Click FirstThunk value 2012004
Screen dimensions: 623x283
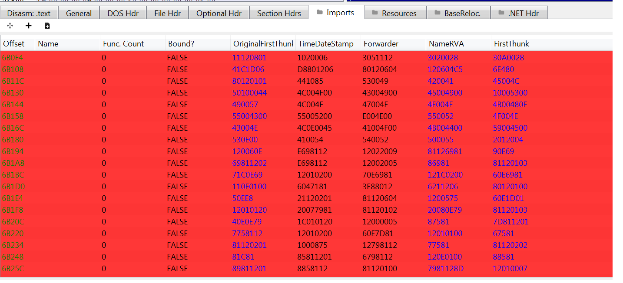[x=508, y=140]
